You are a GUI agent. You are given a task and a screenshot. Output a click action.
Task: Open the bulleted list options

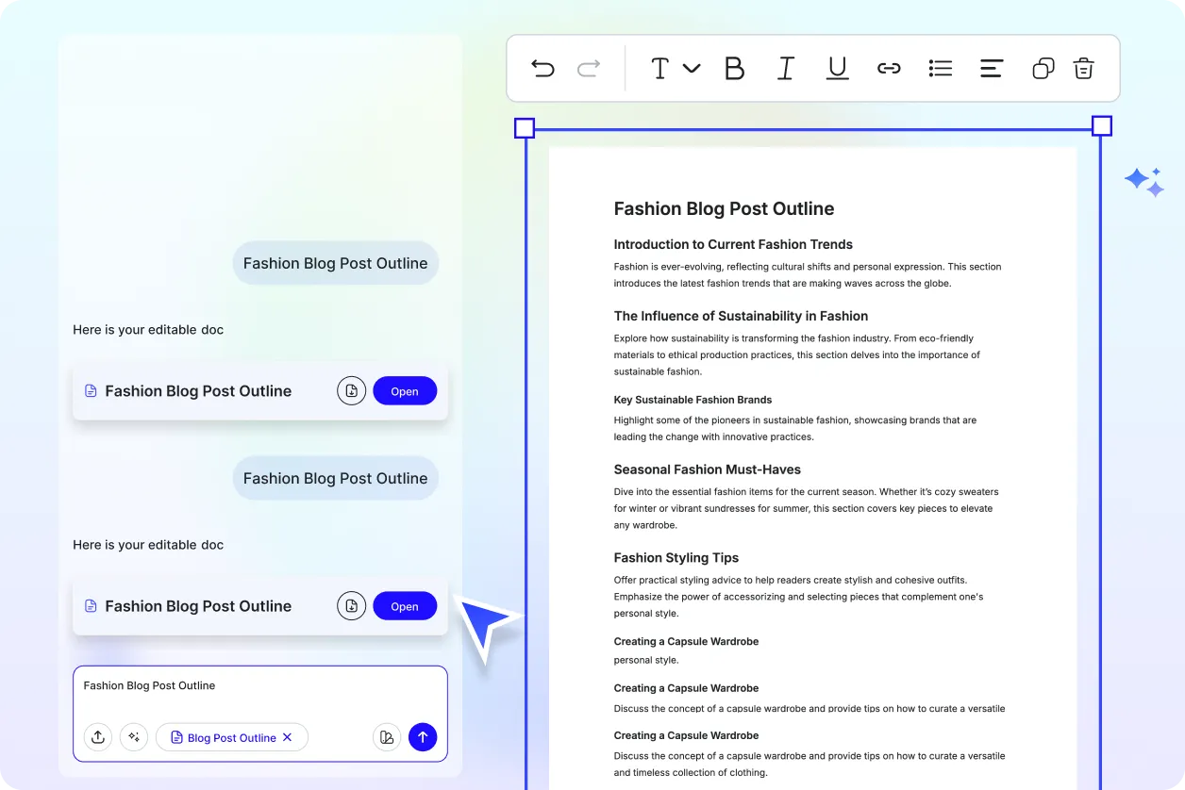tap(940, 68)
